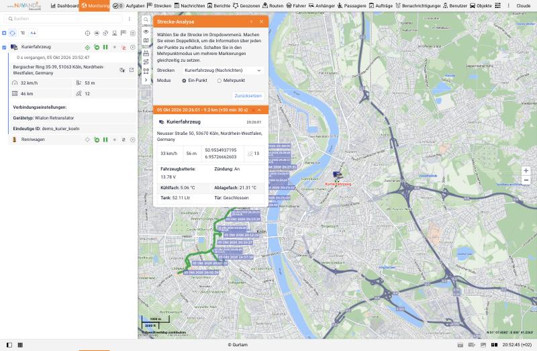Click the tree/grouping view icon
Screen dimensions: 537x351
(x=23, y=33)
